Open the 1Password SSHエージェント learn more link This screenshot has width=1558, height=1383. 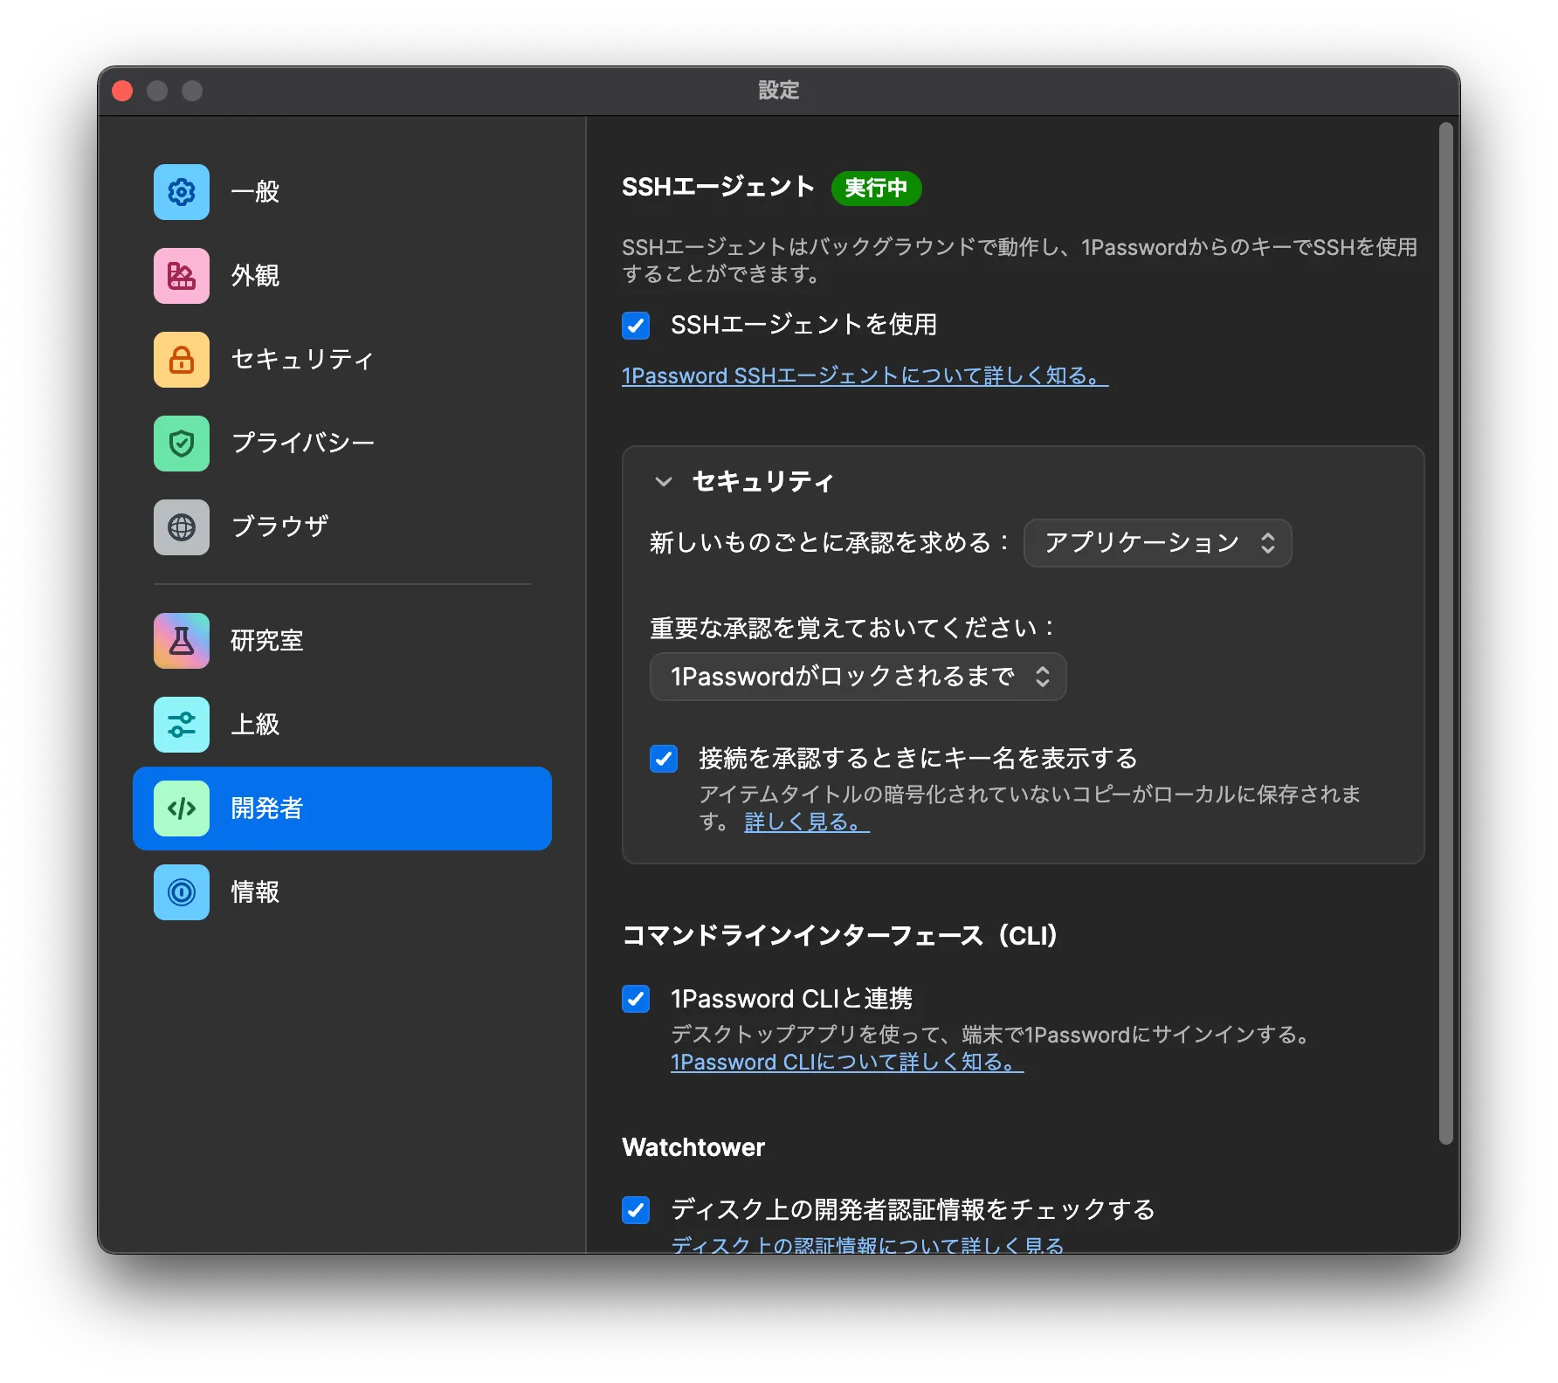click(x=865, y=376)
